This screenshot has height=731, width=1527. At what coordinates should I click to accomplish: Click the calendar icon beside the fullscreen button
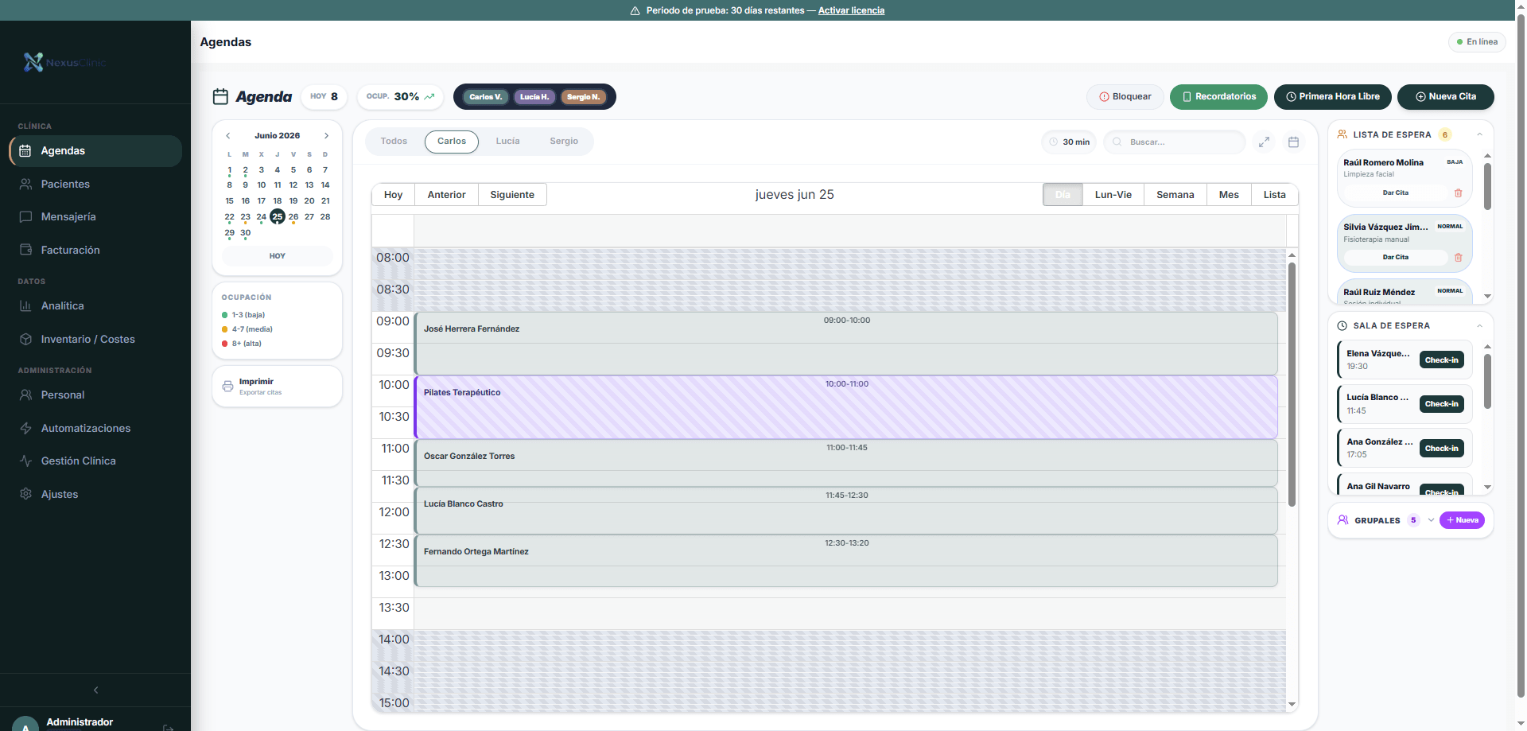[1293, 142]
